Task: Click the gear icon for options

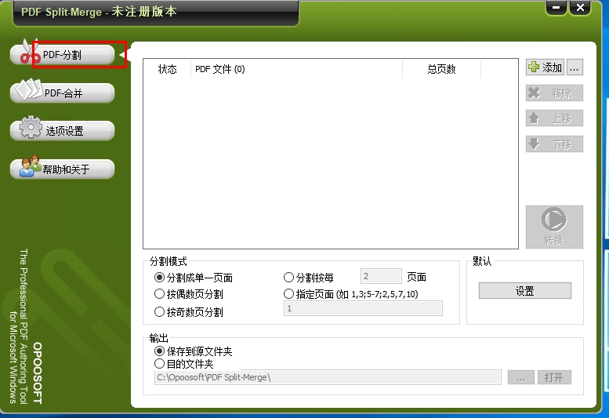Action: pyautogui.click(x=31, y=126)
